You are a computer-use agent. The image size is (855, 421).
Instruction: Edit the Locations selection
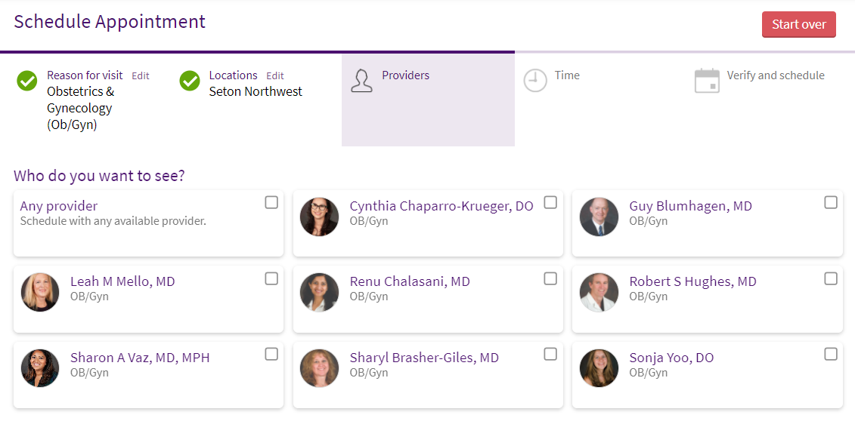pos(275,76)
